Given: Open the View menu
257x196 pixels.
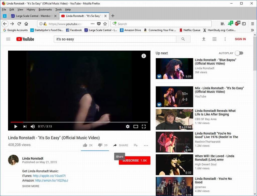Looking at the screenshot, I should [20, 10].
